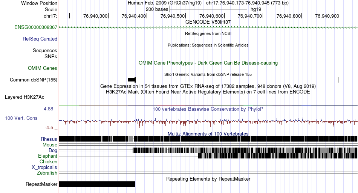Click the 76,940,700 ruler position
The width and height of the screenshot is (358, 193).
coord(250,16)
